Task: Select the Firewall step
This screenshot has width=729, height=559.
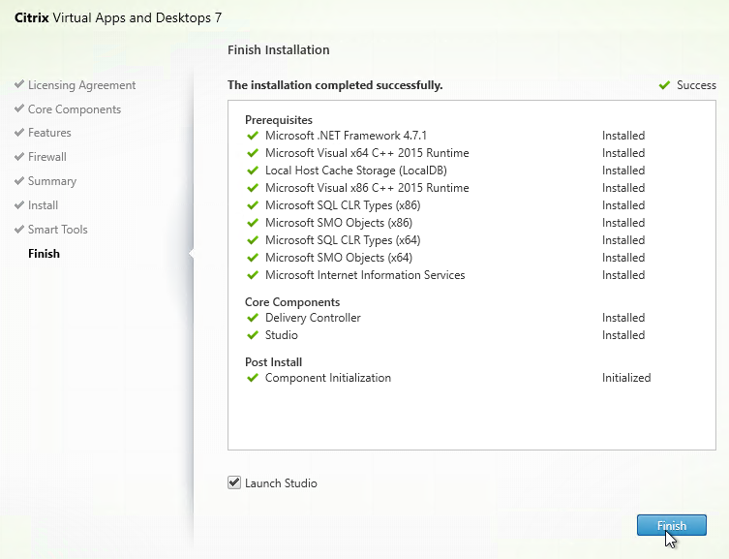Action: [47, 157]
